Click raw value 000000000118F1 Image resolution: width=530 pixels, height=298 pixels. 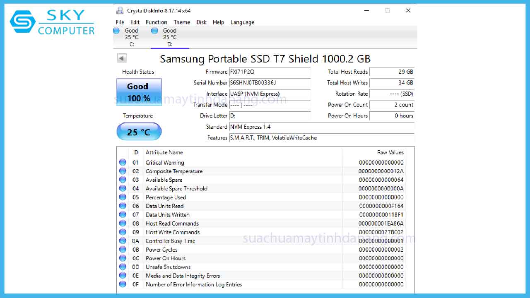pos(381,215)
